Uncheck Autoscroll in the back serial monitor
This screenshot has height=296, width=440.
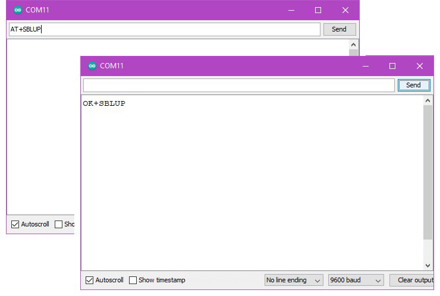15,224
